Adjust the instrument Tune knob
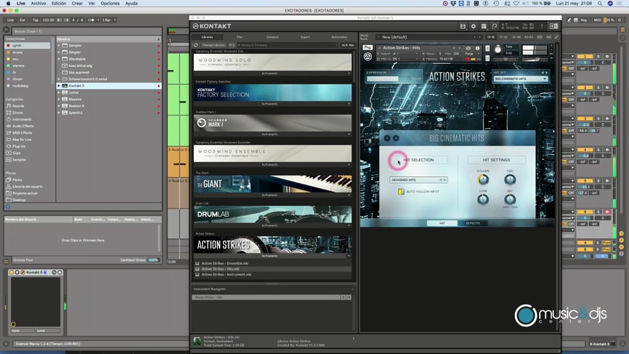 click(498, 50)
